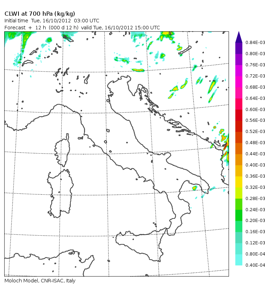
Task: Click the colorbar label 0.48E-03
Action: click(x=255, y=143)
